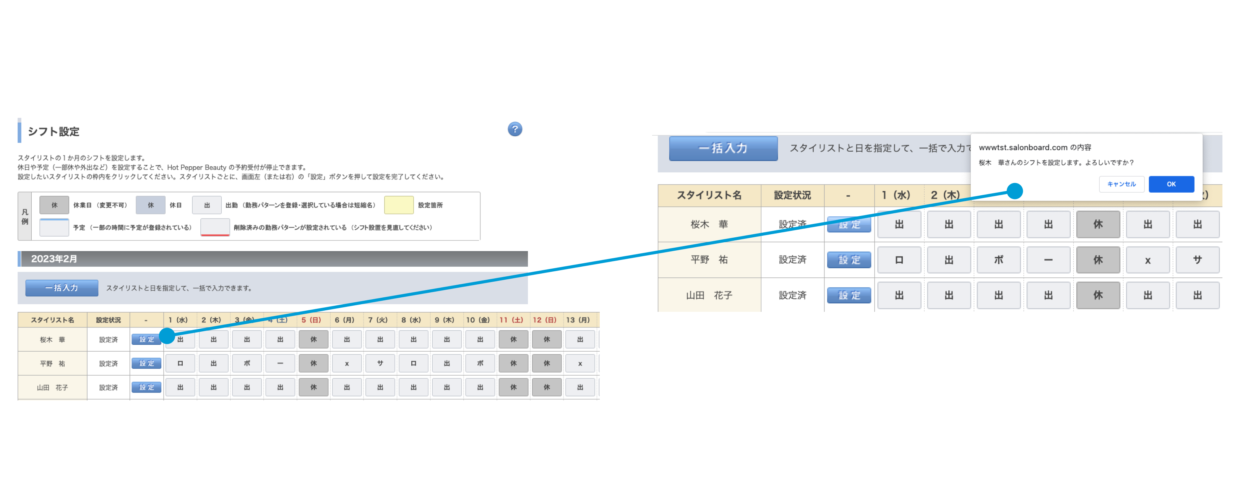Click the 一括入力 button in left panel
This screenshot has height=501, width=1253.
[x=62, y=288]
